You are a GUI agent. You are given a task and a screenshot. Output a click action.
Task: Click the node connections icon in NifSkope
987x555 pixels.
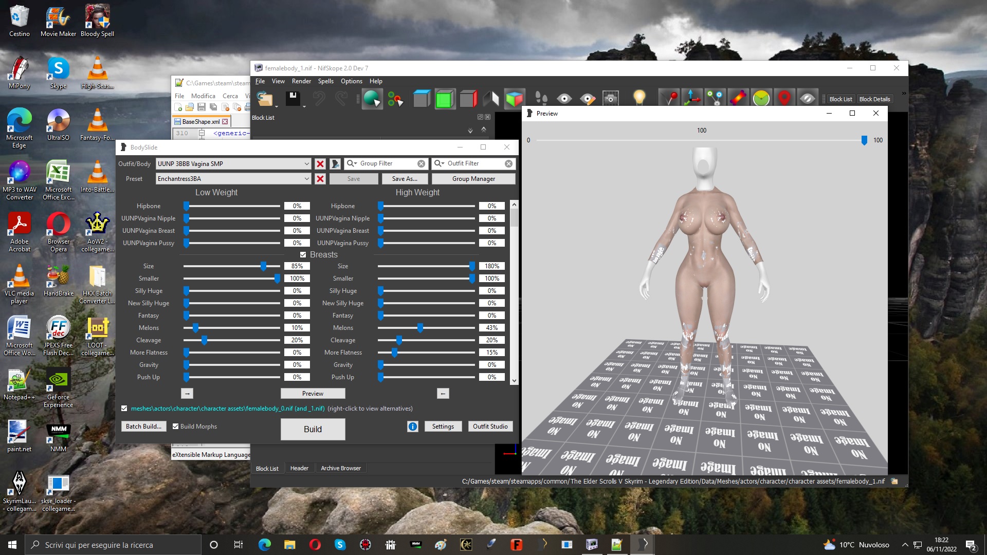click(715, 98)
